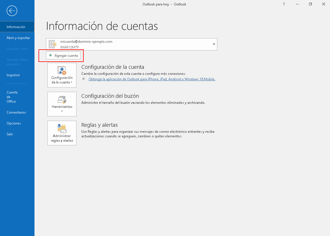Screen dimensions: 330x236
Task: Click the account mailbox icon beside micuenta email
Action: click(x=53, y=44)
